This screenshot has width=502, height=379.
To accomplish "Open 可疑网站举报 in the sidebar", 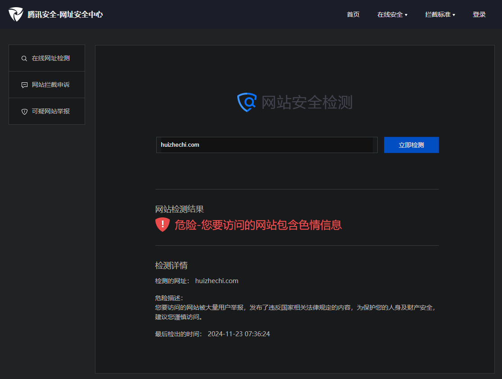I will coord(50,111).
